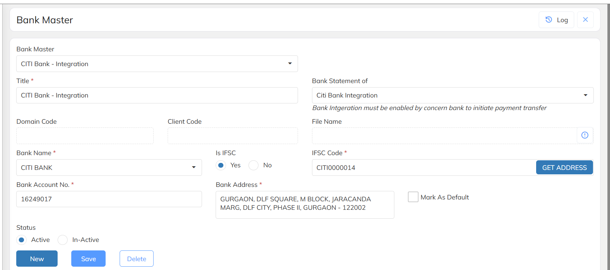Close the Bank Master form
This screenshot has width=610, height=270.
tap(585, 20)
